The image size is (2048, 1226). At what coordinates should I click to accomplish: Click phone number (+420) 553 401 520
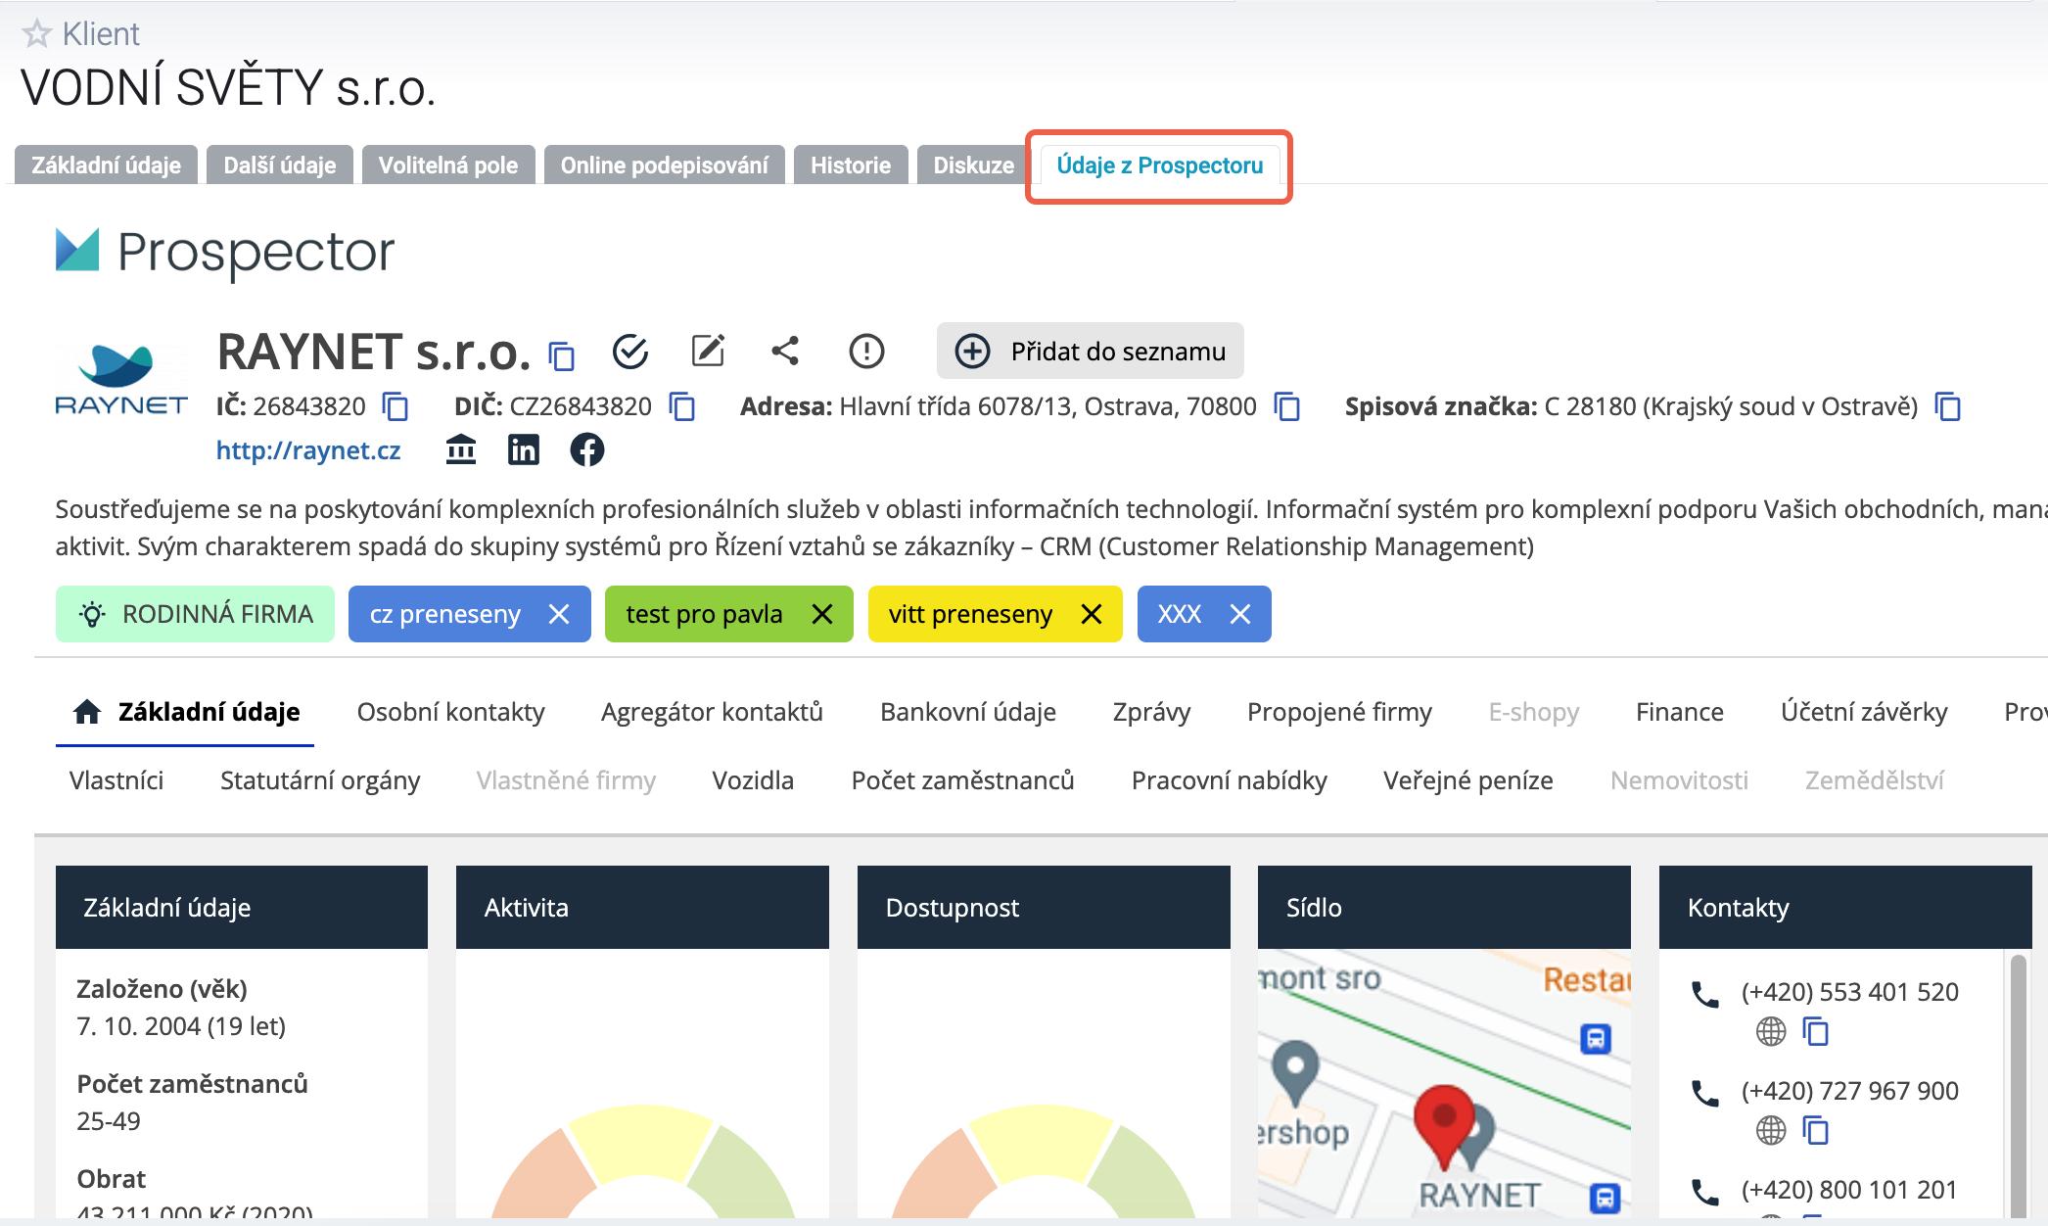point(1850,992)
